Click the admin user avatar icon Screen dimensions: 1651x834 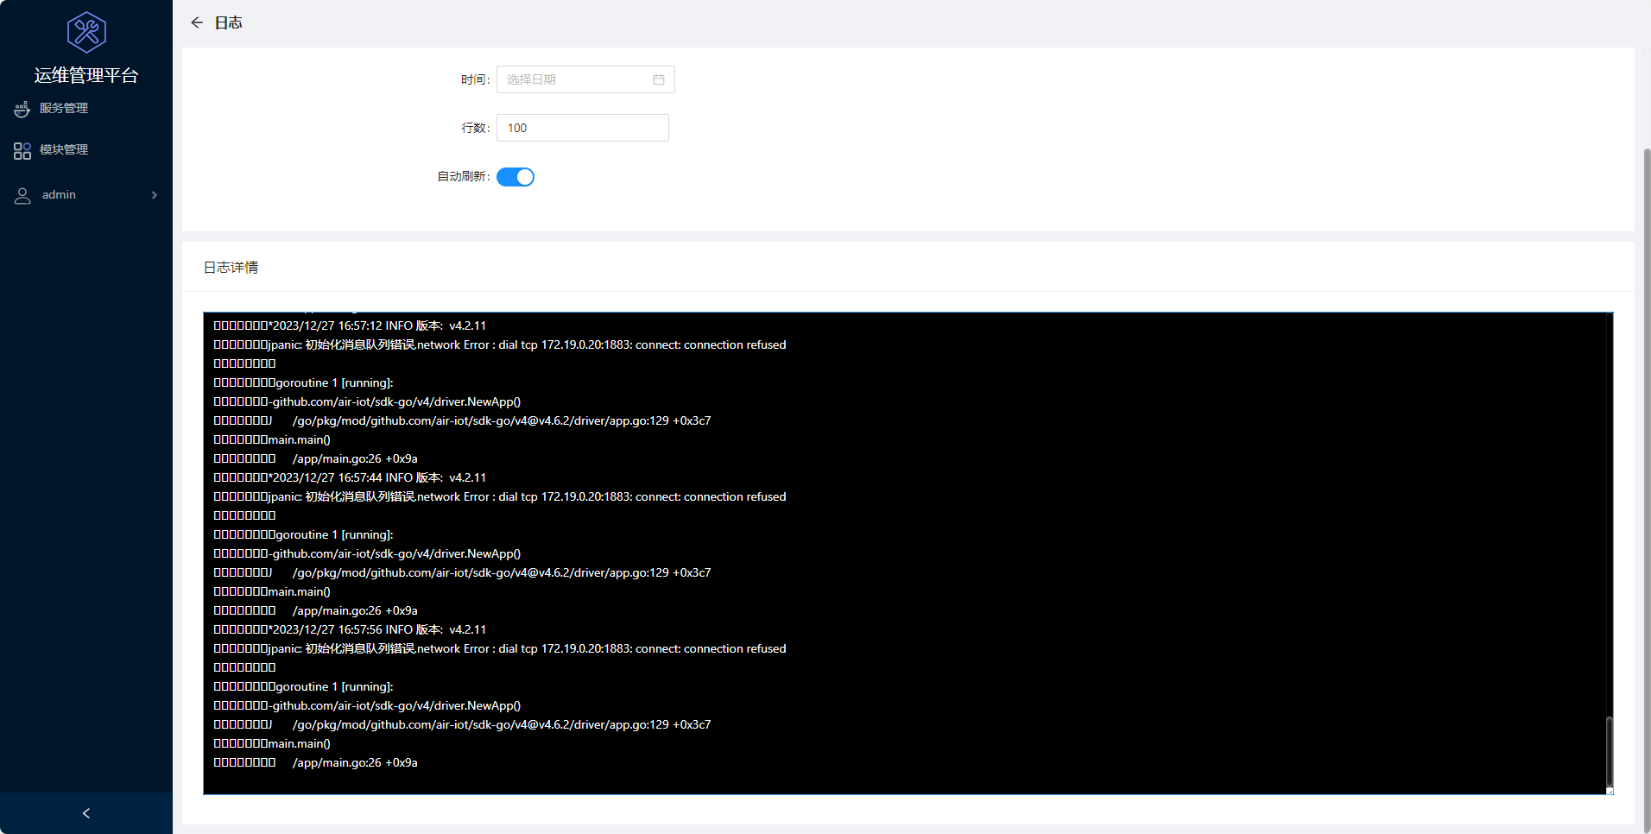[x=22, y=196]
